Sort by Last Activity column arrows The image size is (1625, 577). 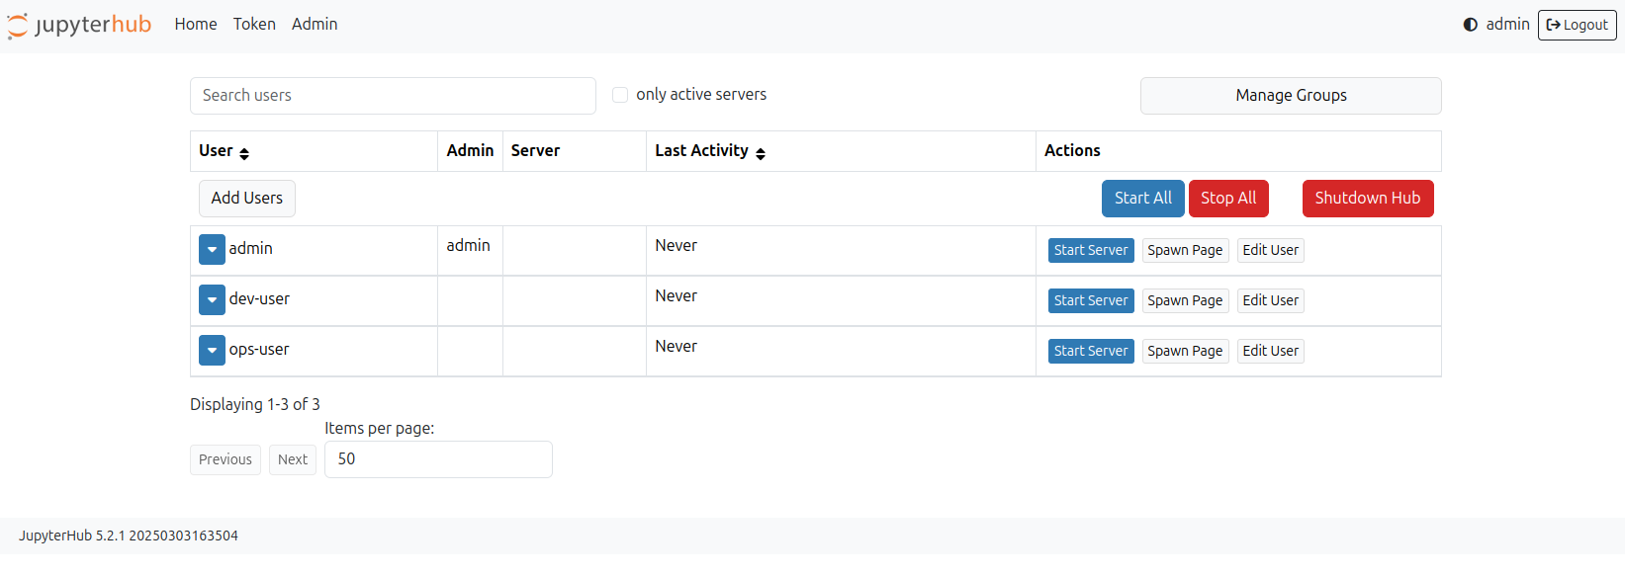761,153
